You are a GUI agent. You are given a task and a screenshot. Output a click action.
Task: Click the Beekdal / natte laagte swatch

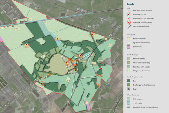tap(129, 67)
